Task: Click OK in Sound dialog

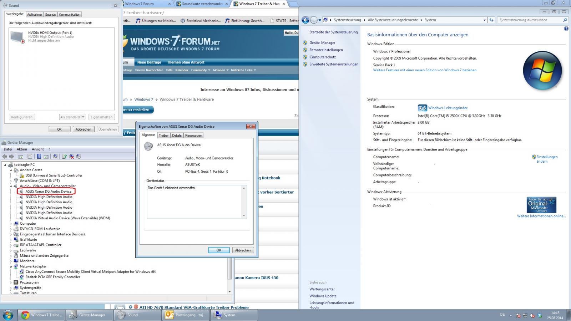Action: 59,129
